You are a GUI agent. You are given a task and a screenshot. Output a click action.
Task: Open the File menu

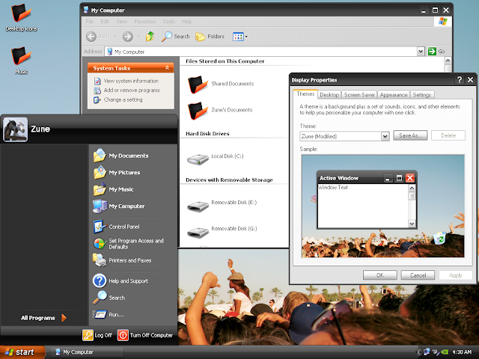90,22
